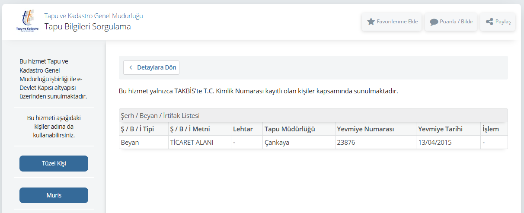Select the Beyan cell in the table
The image size is (524, 213).
130,143
